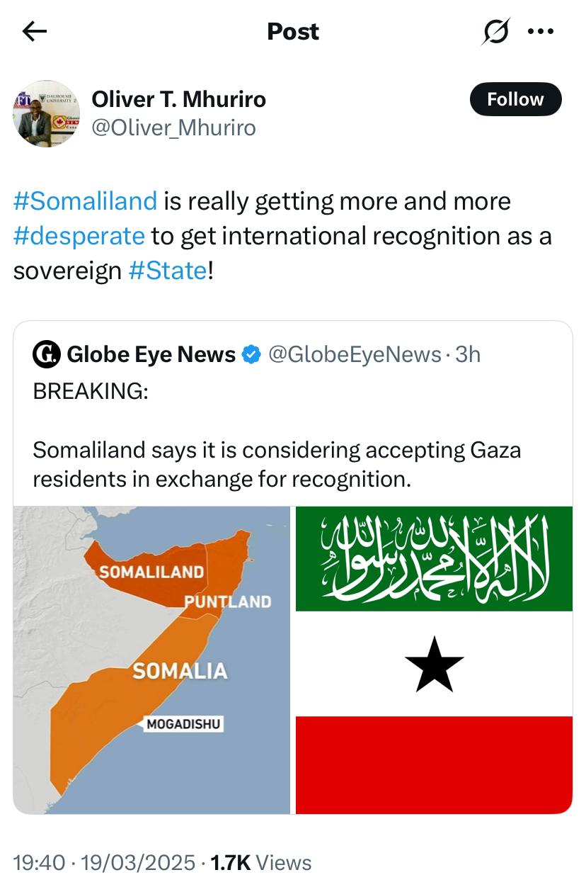Viewport: 586px width, 887px height.
Task: Open the #Somaliland hashtag
Action: 85,201
